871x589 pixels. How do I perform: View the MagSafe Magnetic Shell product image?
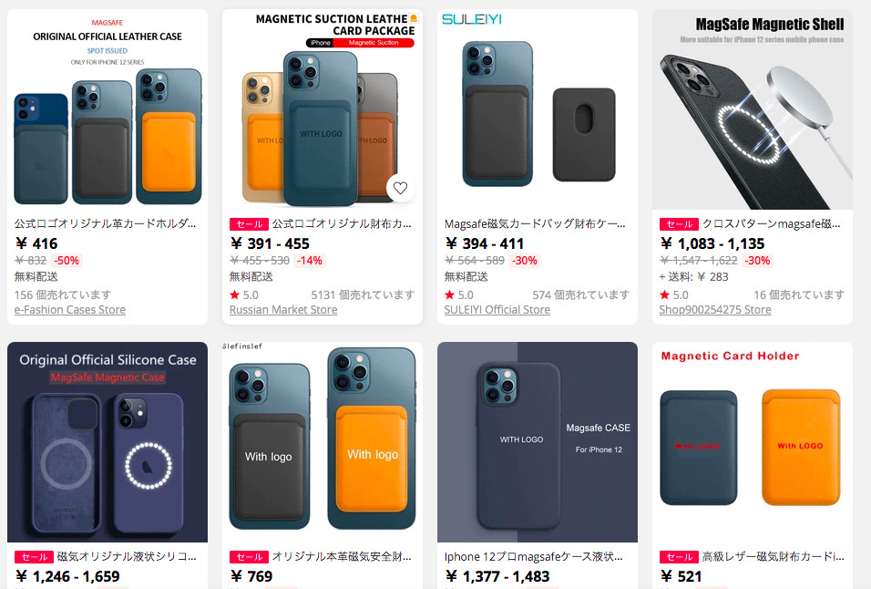click(x=753, y=109)
